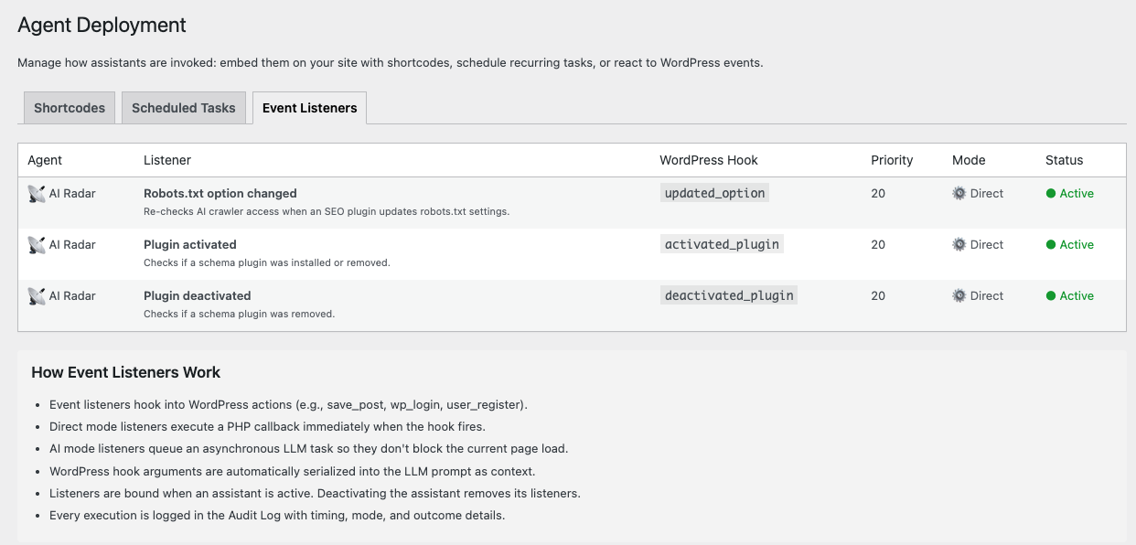Image resolution: width=1136 pixels, height=545 pixels.
Task: Click the Plugin activated listener name
Action: pos(190,245)
